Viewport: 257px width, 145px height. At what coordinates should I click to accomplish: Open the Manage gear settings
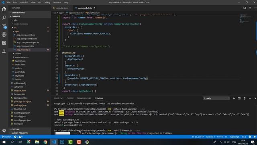pos(4,130)
